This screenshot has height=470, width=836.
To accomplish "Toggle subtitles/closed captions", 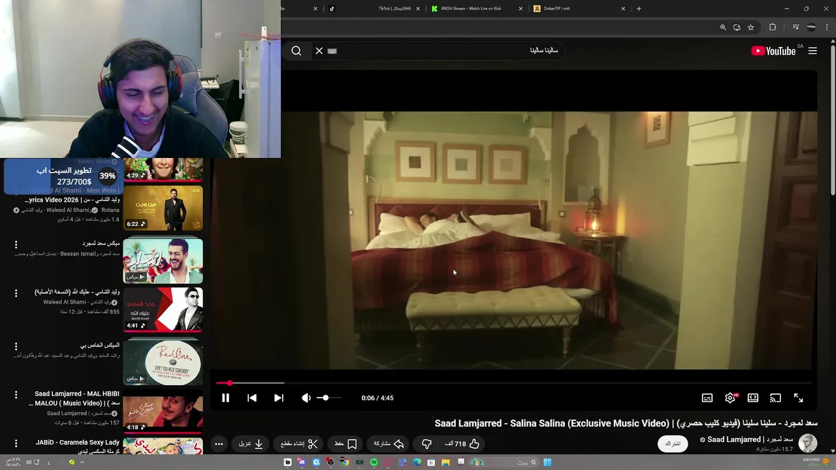I will pos(707,398).
